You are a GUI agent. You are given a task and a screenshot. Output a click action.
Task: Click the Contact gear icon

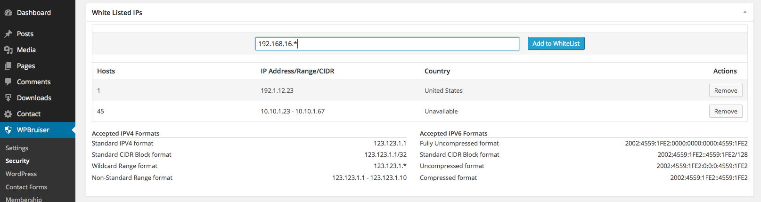pos(8,114)
